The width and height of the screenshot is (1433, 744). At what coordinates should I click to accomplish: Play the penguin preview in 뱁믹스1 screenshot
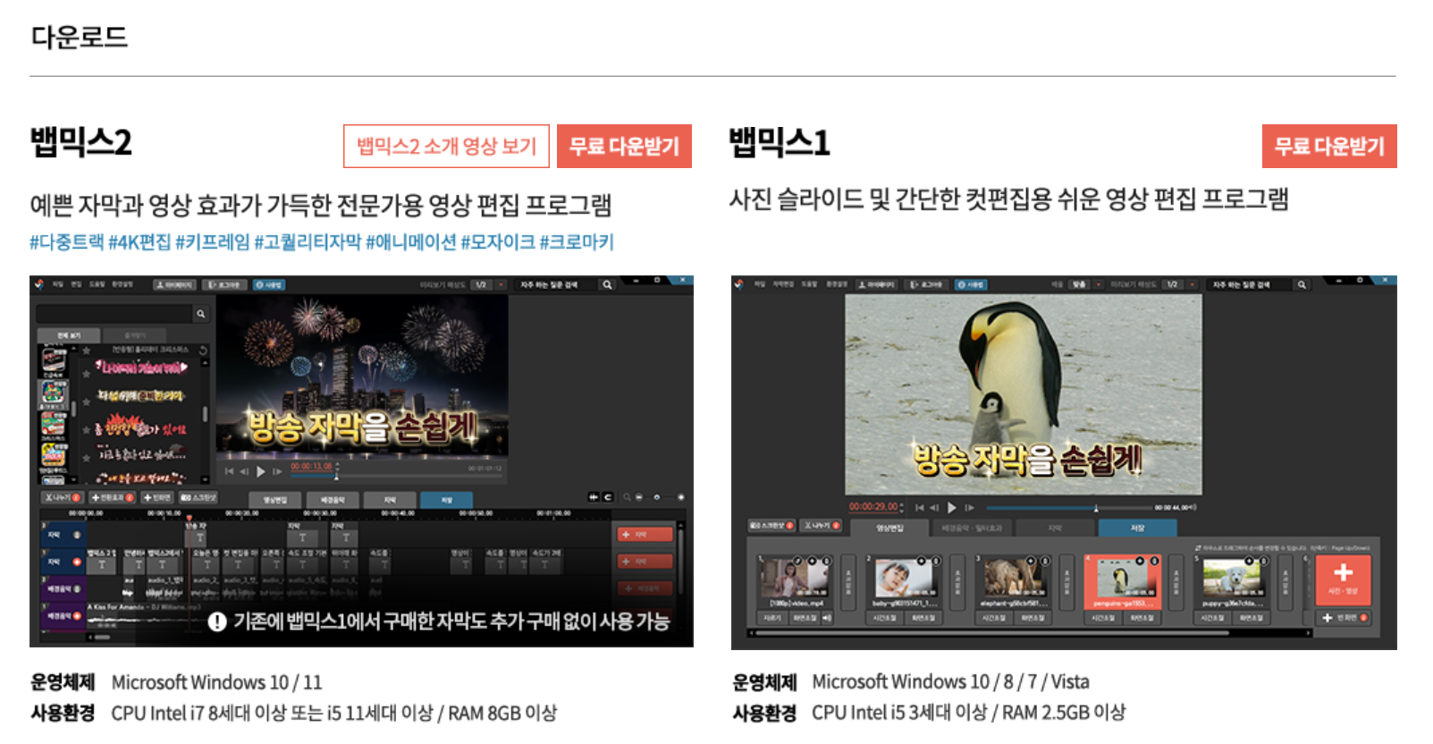click(951, 508)
